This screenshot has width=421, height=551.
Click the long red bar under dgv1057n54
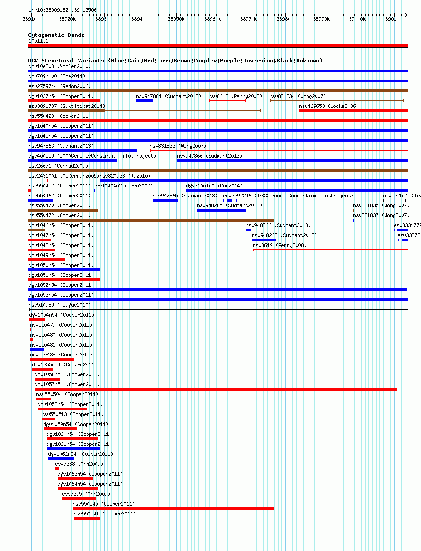(x=216, y=389)
